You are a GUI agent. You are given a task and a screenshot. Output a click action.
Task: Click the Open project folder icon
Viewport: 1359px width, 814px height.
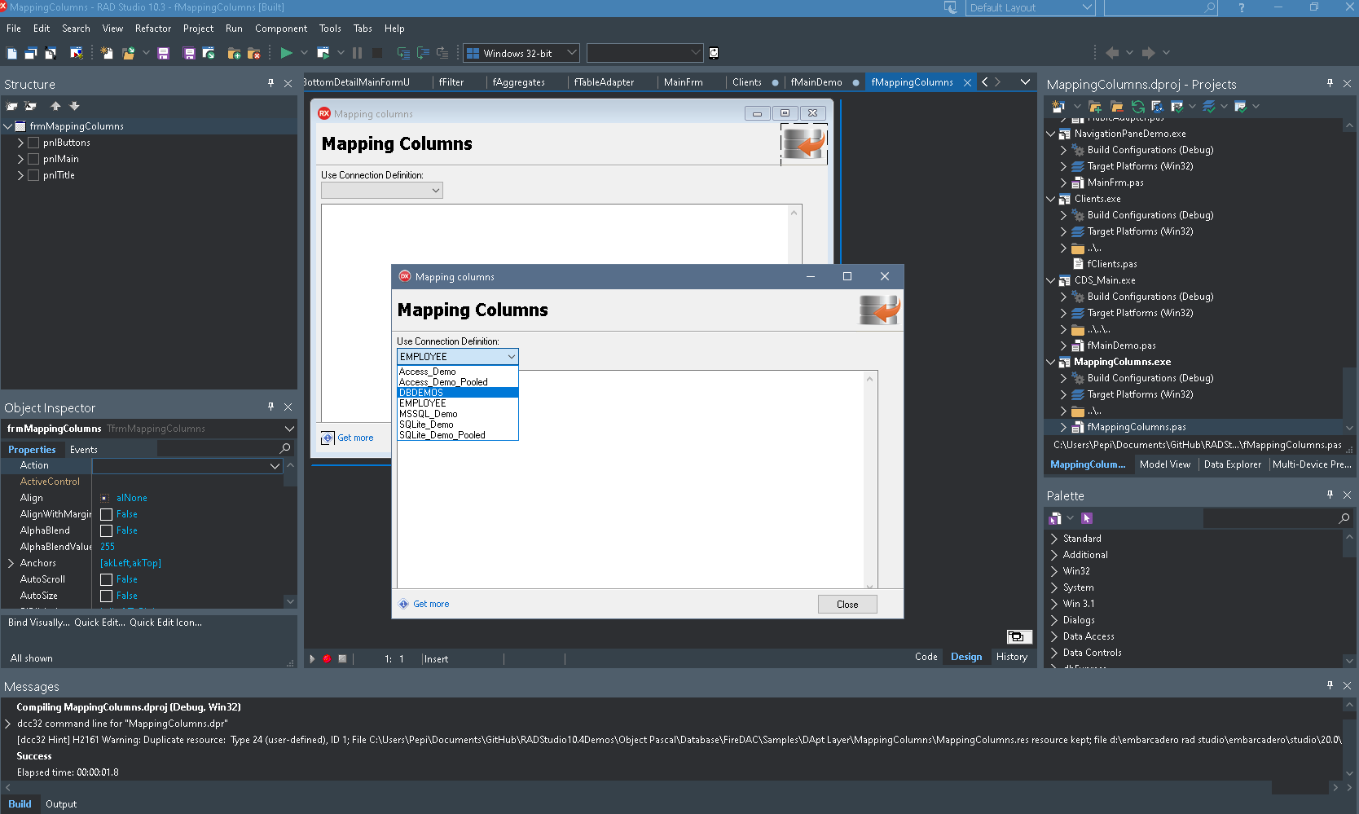click(x=128, y=53)
